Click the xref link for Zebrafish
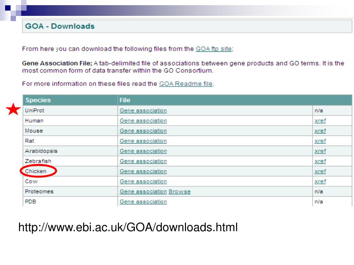The width and height of the screenshot is (354, 265). click(x=320, y=161)
